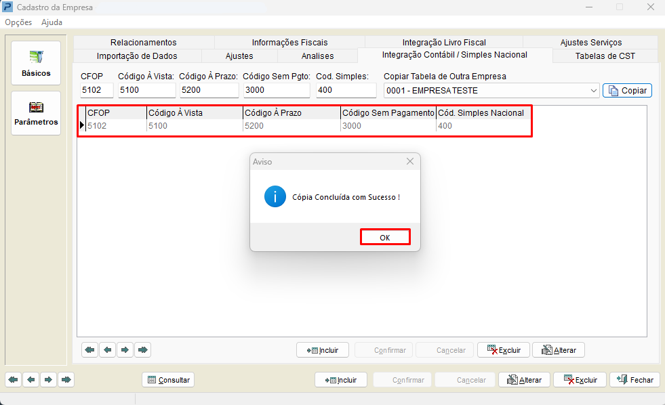The height and width of the screenshot is (405, 665).
Task: Switch to the Ajustes Serviços tab
Action: click(591, 43)
